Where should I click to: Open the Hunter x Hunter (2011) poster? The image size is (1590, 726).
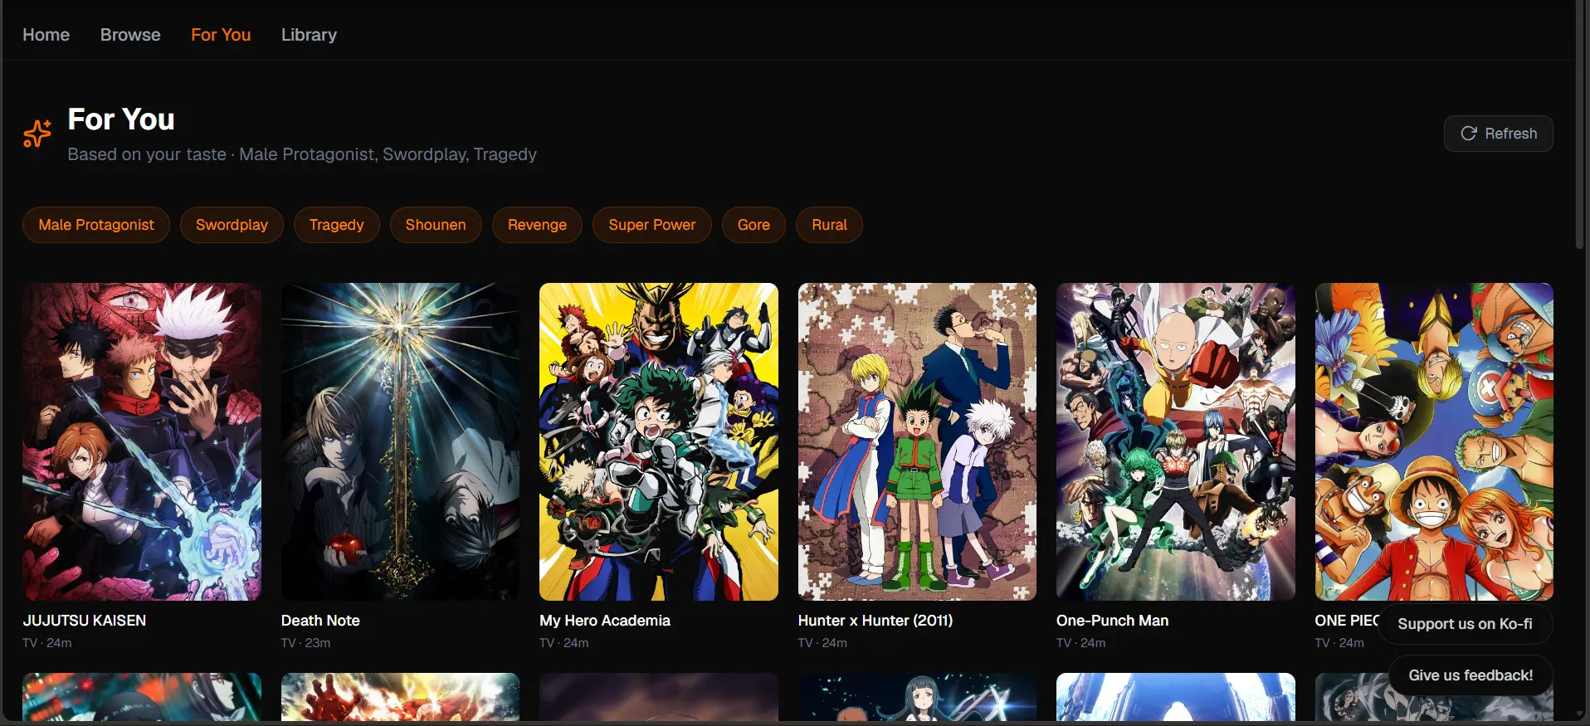pos(917,441)
